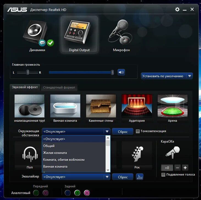Select the Динамики speakers device

pyautogui.click(x=37, y=36)
